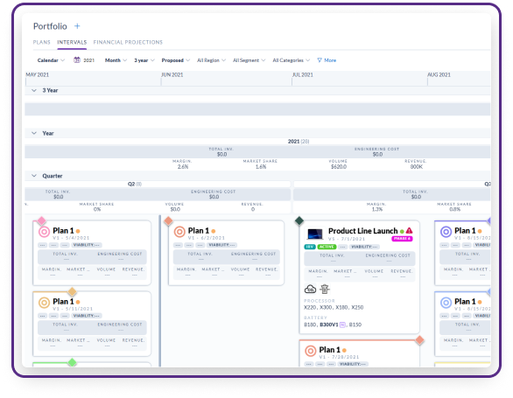Collapse the Year section

pyautogui.click(x=34, y=133)
